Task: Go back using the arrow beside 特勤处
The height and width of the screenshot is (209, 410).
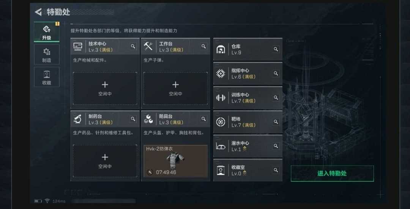Action: coord(38,12)
